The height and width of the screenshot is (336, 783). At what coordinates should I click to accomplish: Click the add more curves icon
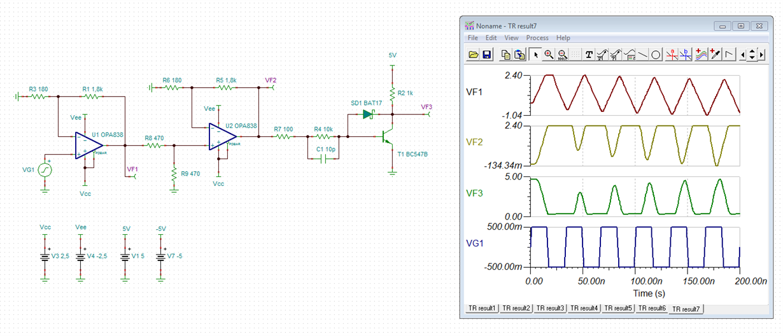tap(701, 55)
